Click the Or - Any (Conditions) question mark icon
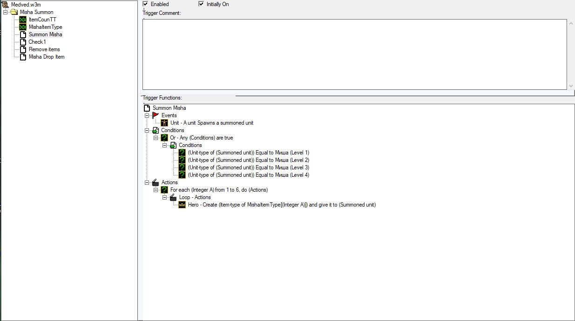The width and height of the screenshot is (575, 321). [164, 138]
